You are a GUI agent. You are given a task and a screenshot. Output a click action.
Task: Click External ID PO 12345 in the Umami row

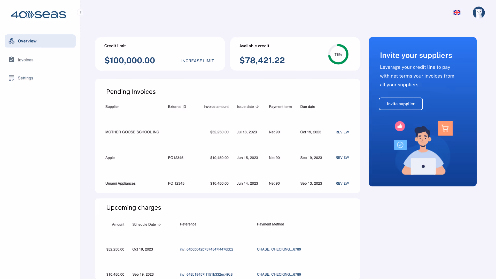176,183
